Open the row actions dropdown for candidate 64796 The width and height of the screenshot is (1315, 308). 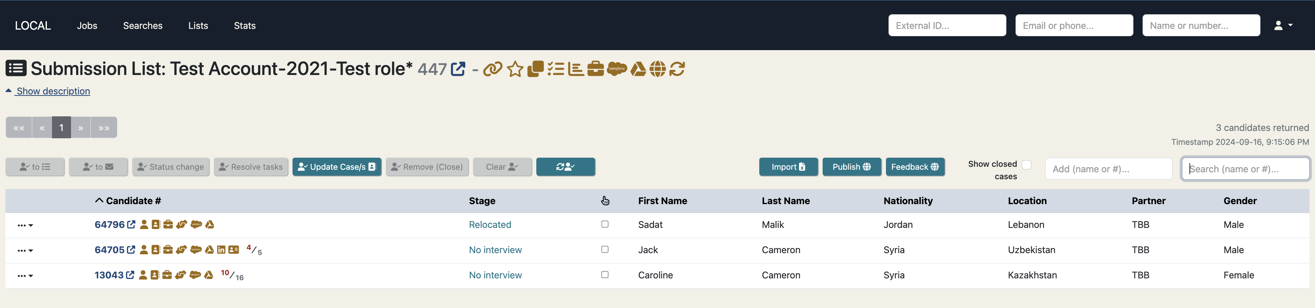pyautogui.click(x=25, y=225)
